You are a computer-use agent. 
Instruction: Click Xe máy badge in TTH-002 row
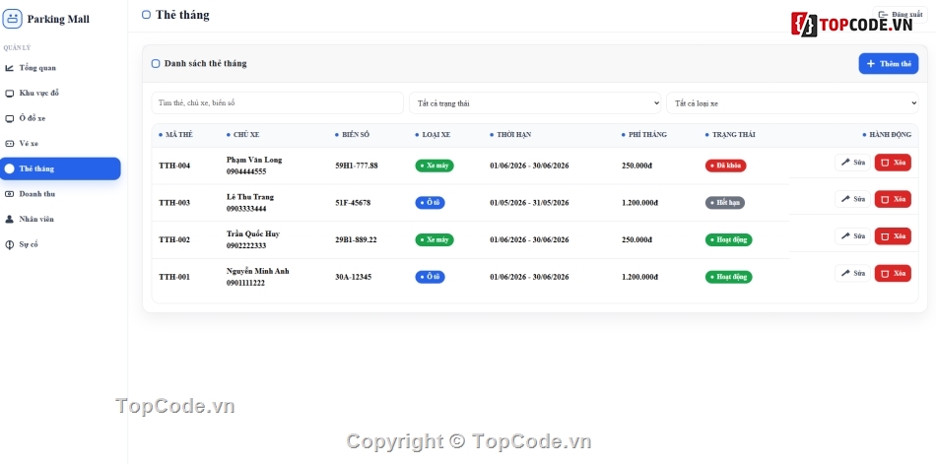coord(435,239)
